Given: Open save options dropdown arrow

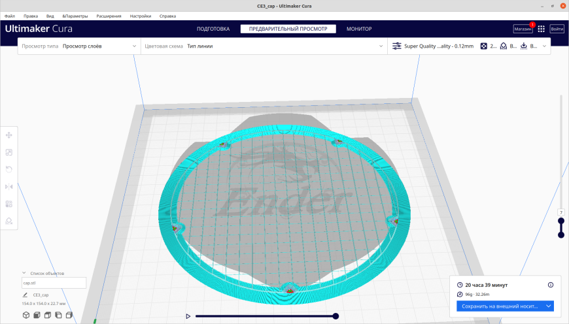Looking at the screenshot, I should (549, 306).
